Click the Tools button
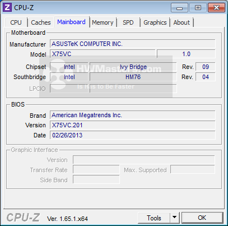Image resolution: width=228 pixels, height=226 pixels. coord(154,218)
